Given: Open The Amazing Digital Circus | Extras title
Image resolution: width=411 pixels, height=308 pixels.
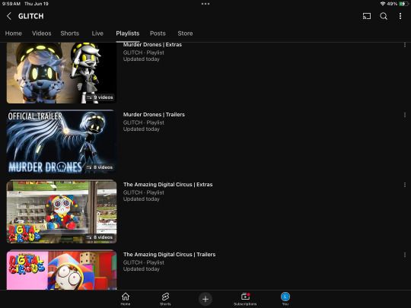Looking at the screenshot, I should 167,184.
